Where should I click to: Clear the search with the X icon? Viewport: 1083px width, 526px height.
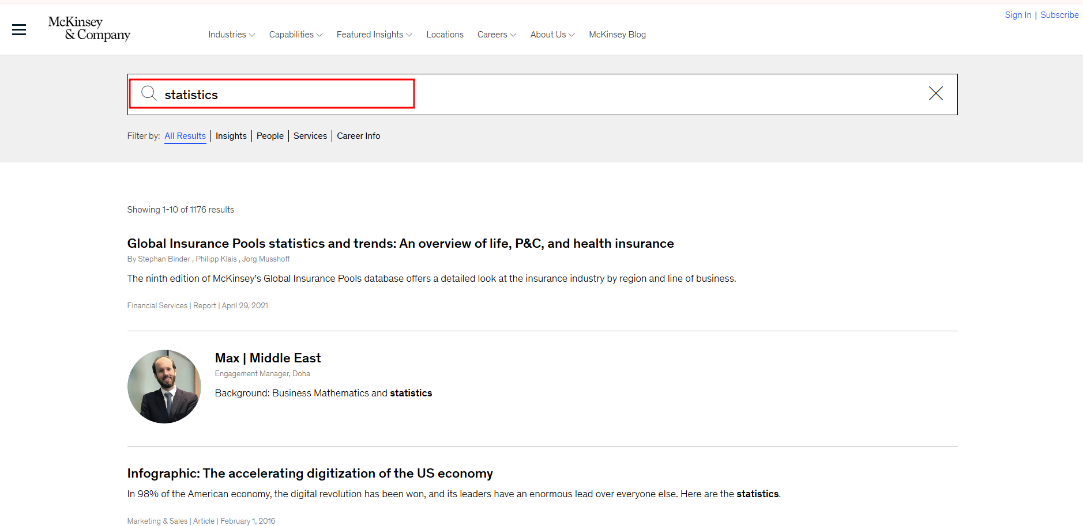(935, 93)
